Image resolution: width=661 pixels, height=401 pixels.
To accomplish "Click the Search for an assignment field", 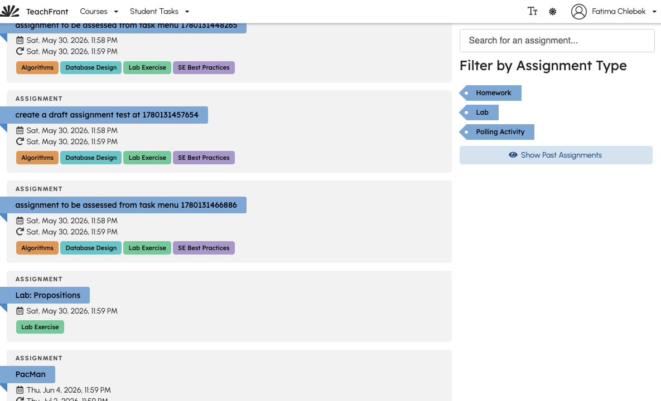I will click(x=557, y=41).
